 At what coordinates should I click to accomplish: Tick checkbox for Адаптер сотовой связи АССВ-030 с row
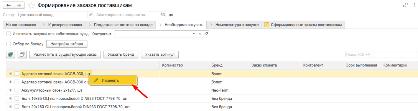(x=17, y=82)
